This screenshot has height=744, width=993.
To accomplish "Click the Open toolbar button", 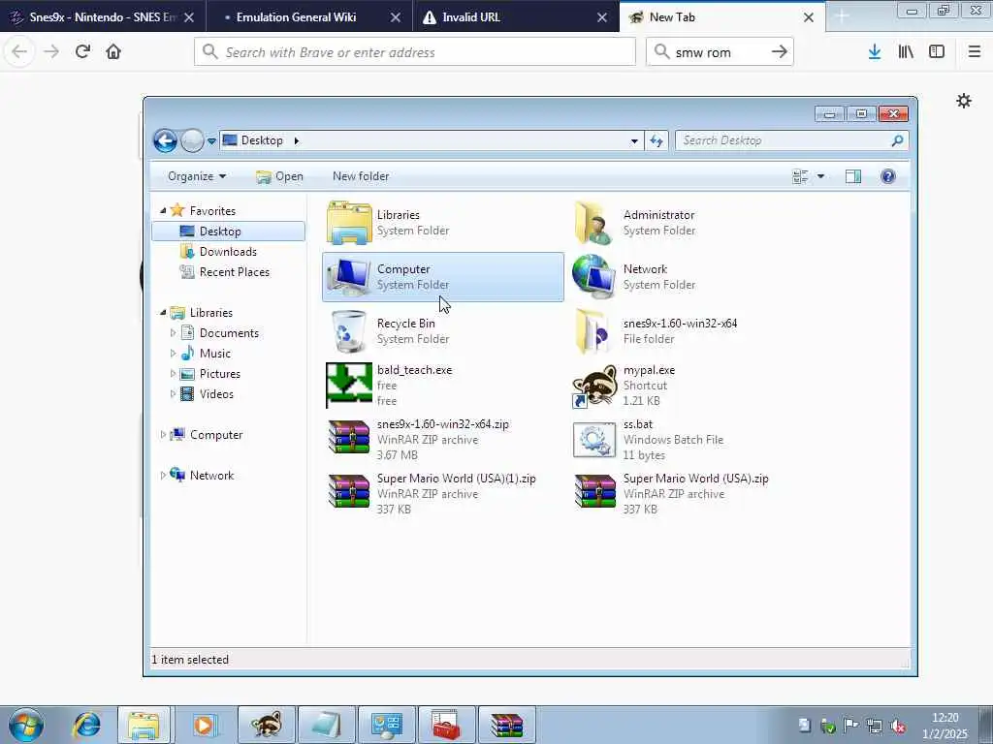I will [x=280, y=176].
